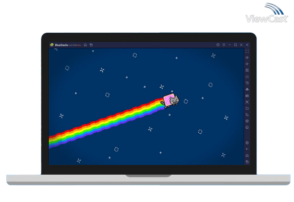Click the circular play icon in sidebar
Image resolution: width=294 pixels, height=202 pixels.
pyautogui.click(x=247, y=83)
